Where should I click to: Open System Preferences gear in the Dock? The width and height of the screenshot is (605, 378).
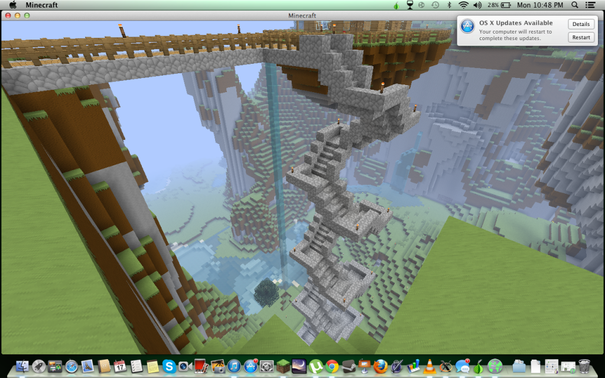pos(266,366)
